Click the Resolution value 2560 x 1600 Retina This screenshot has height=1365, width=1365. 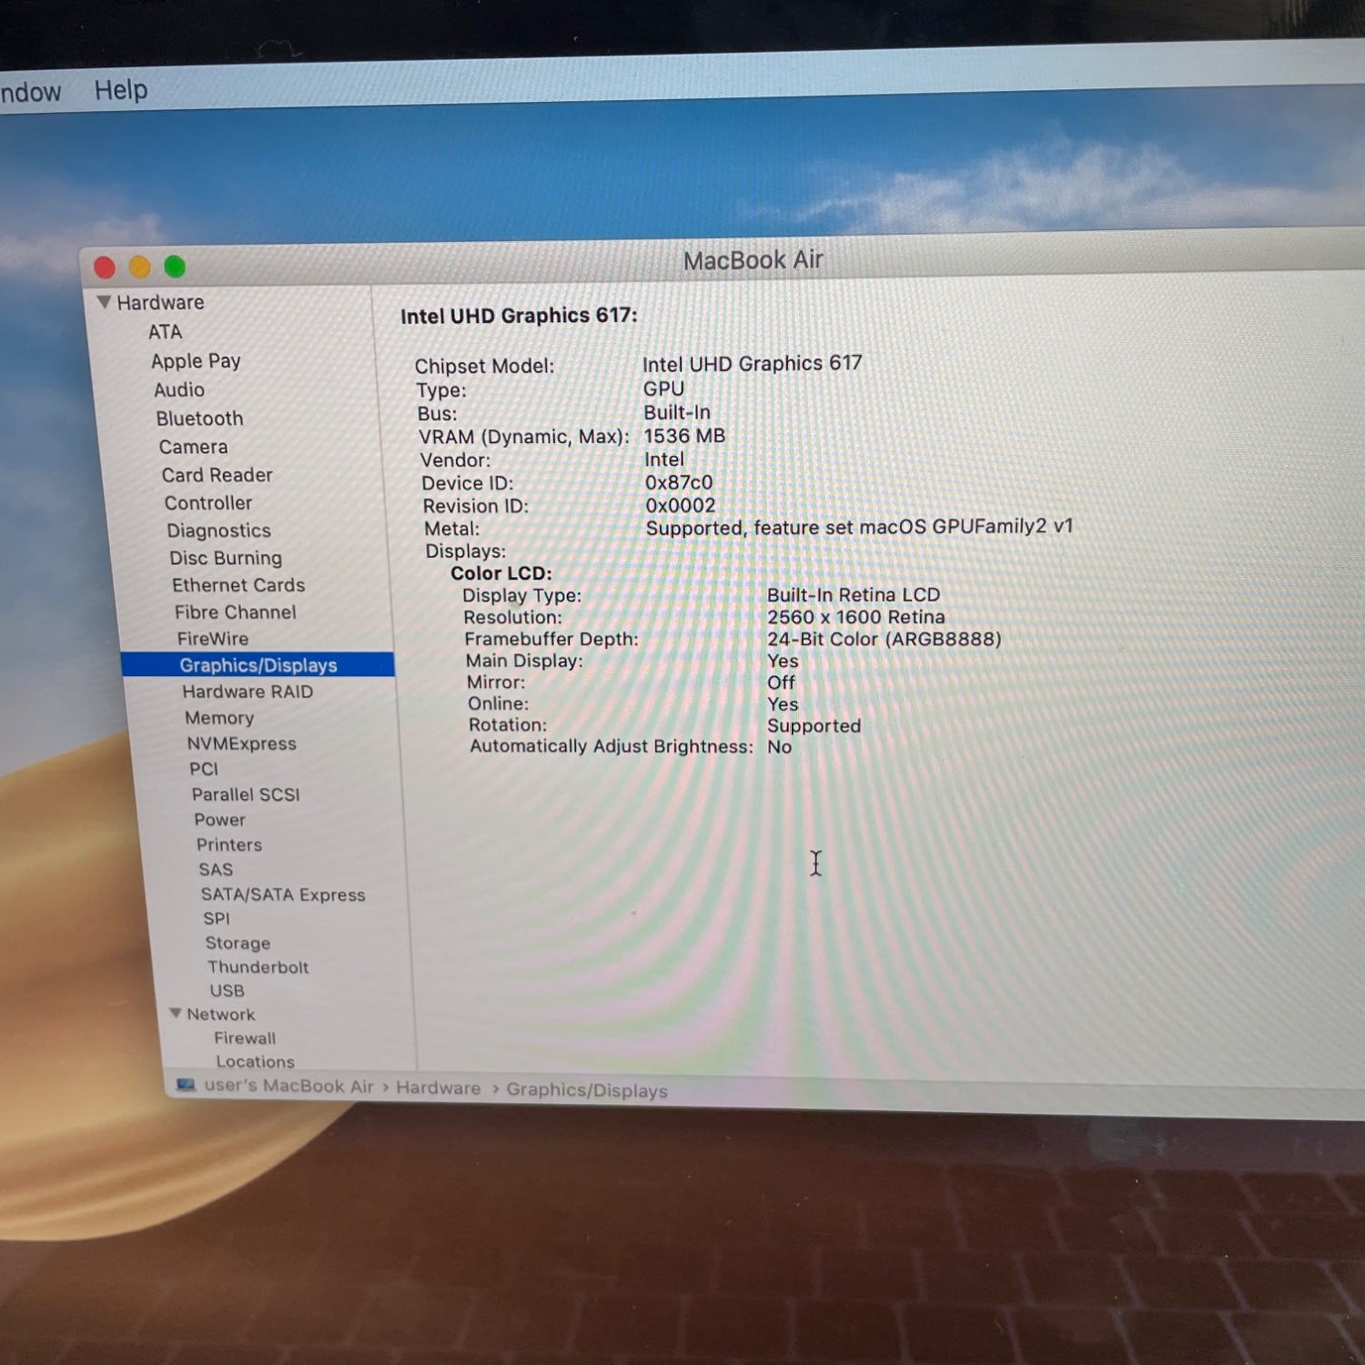(855, 617)
